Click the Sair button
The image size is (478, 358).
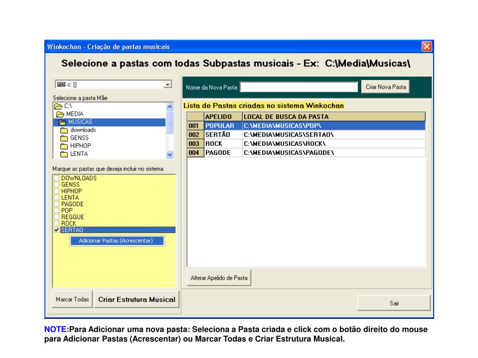click(394, 303)
